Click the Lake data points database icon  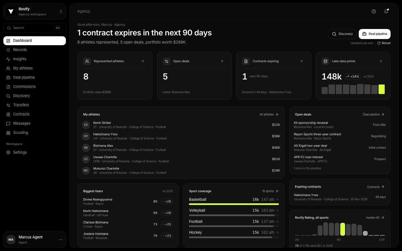pyautogui.click(x=326, y=61)
